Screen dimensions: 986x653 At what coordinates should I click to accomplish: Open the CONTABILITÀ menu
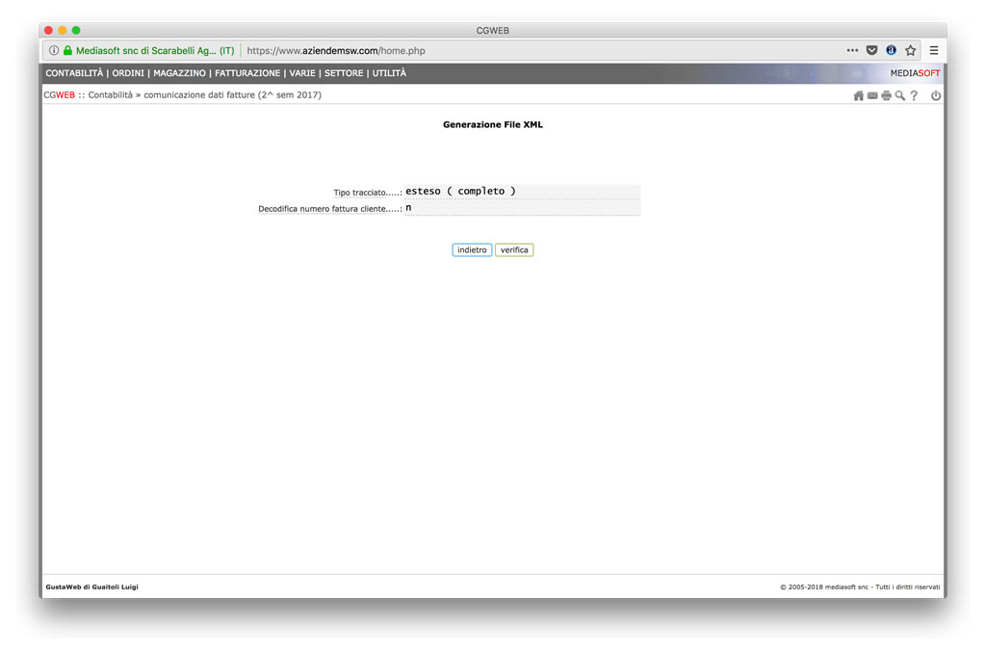click(74, 73)
